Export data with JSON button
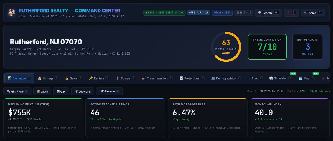333x141 pixels. [42, 91]
